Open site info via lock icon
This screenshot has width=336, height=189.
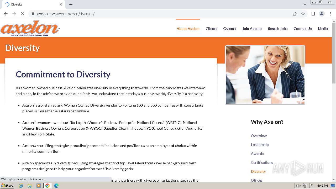[x=33, y=14]
